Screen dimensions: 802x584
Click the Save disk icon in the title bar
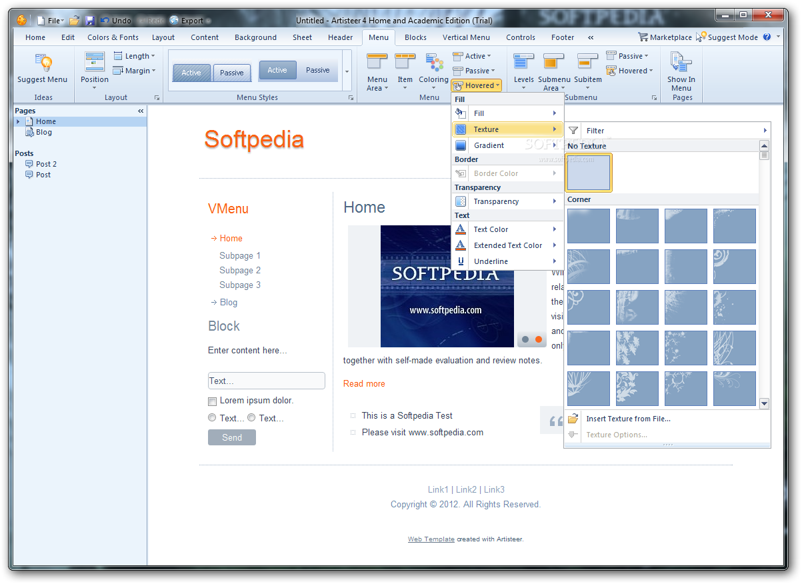coord(90,21)
